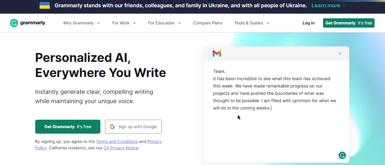This screenshot has width=385, height=165.
Task: Expand the For Education menu
Action: point(164,23)
